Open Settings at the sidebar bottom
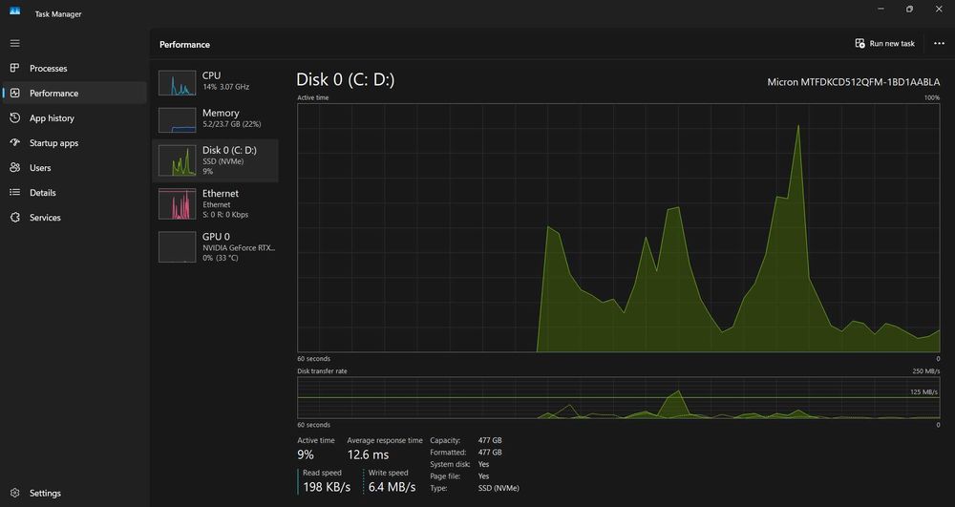The width and height of the screenshot is (955, 507). [74, 493]
